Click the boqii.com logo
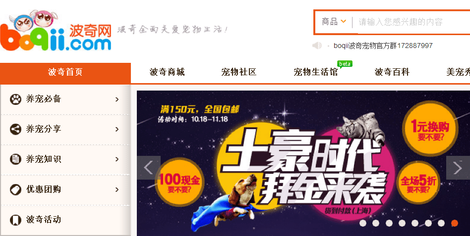This screenshot has width=470, height=236. [x=56, y=31]
